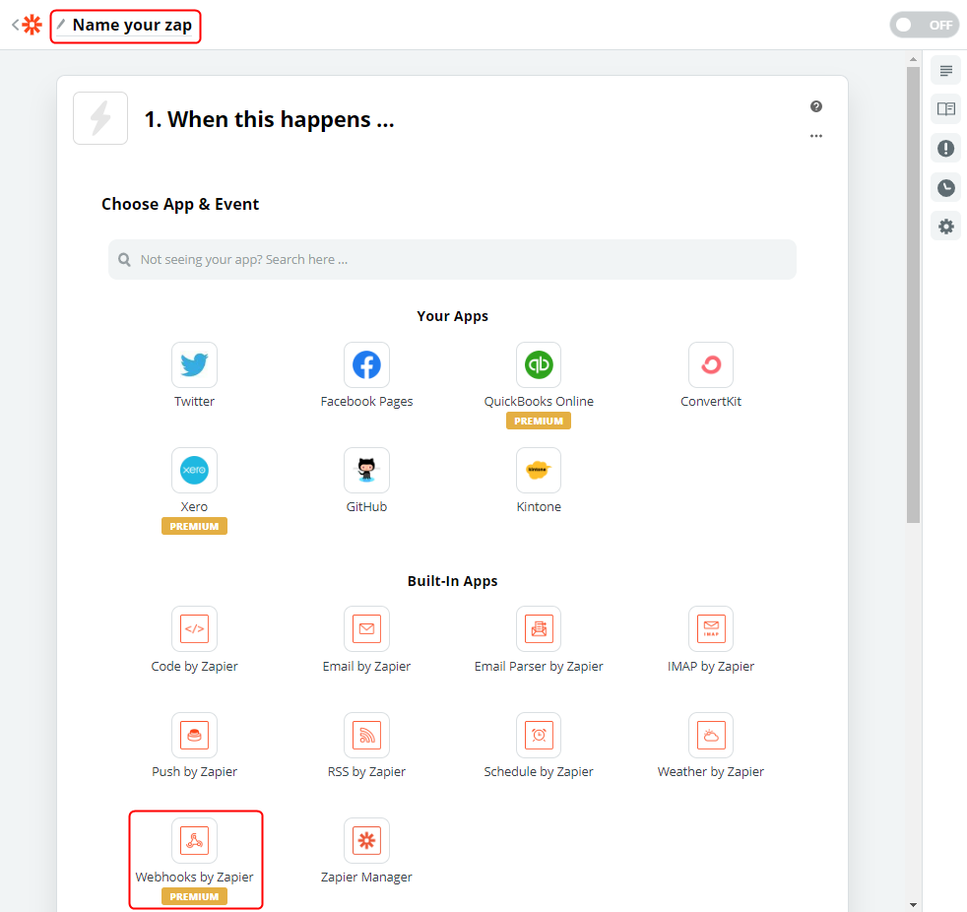The image size is (967, 912).
Task: Click the Webhooks by Zapier label
Action: pyautogui.click(x=194, y=878)
